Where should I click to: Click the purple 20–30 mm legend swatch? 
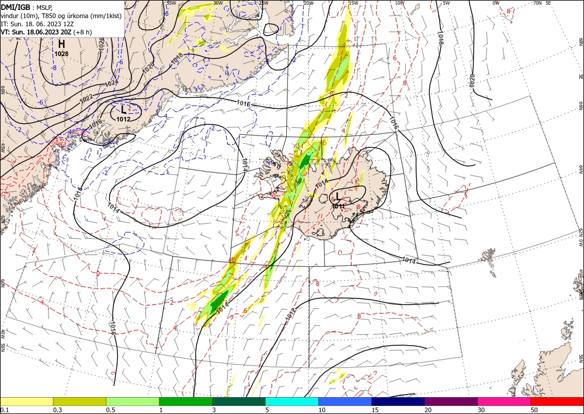[451, 401]
